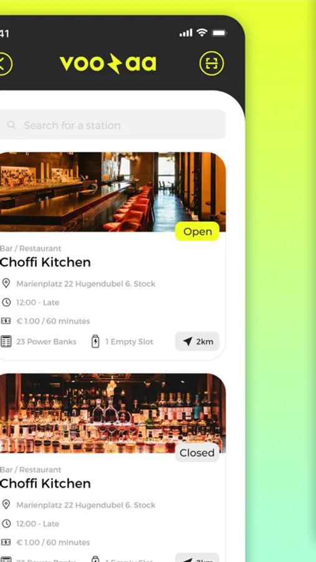Click the clock icon of closed station
Image resolution: width=316 pixels, height=562 pixels.
click(6, 523)
